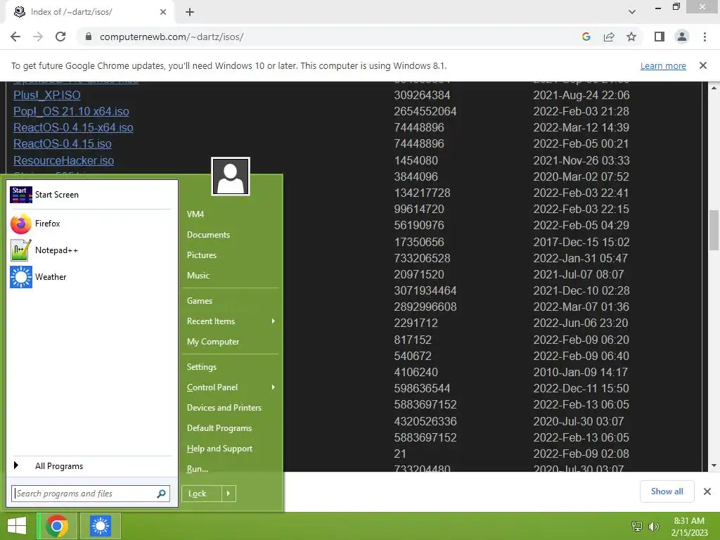The height and width of the screenshot is (540, 720).
Task: Toggle the Chrome side panel
Action: coord(660,37)
